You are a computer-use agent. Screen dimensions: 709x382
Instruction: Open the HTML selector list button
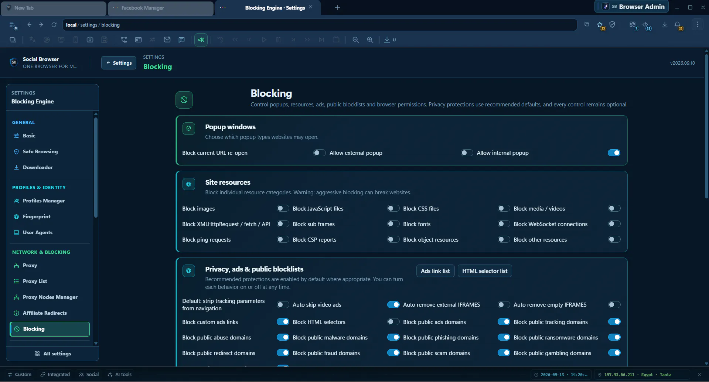click(x=485, y=271)
